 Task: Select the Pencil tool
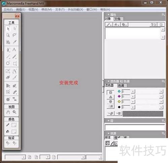[x=14, y=57]
